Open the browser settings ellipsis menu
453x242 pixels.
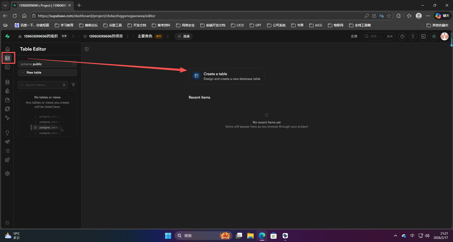428,16
